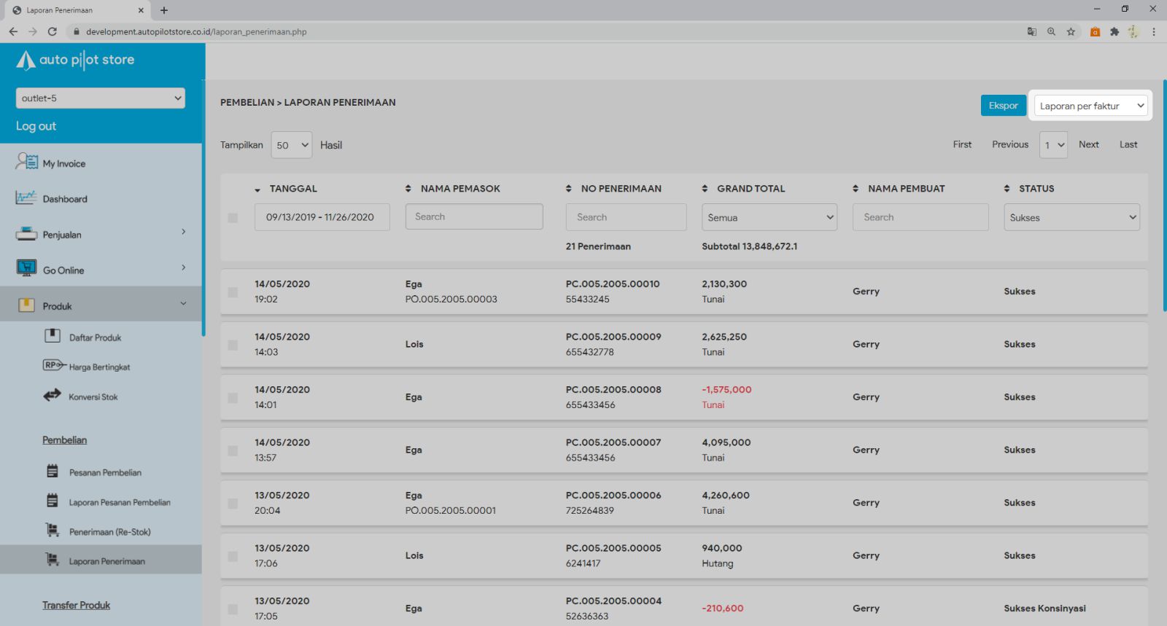This screenshot has width=1167, height=626.
Task: Click the My Invoice icon in sidebar
Action: click(27, 162)
